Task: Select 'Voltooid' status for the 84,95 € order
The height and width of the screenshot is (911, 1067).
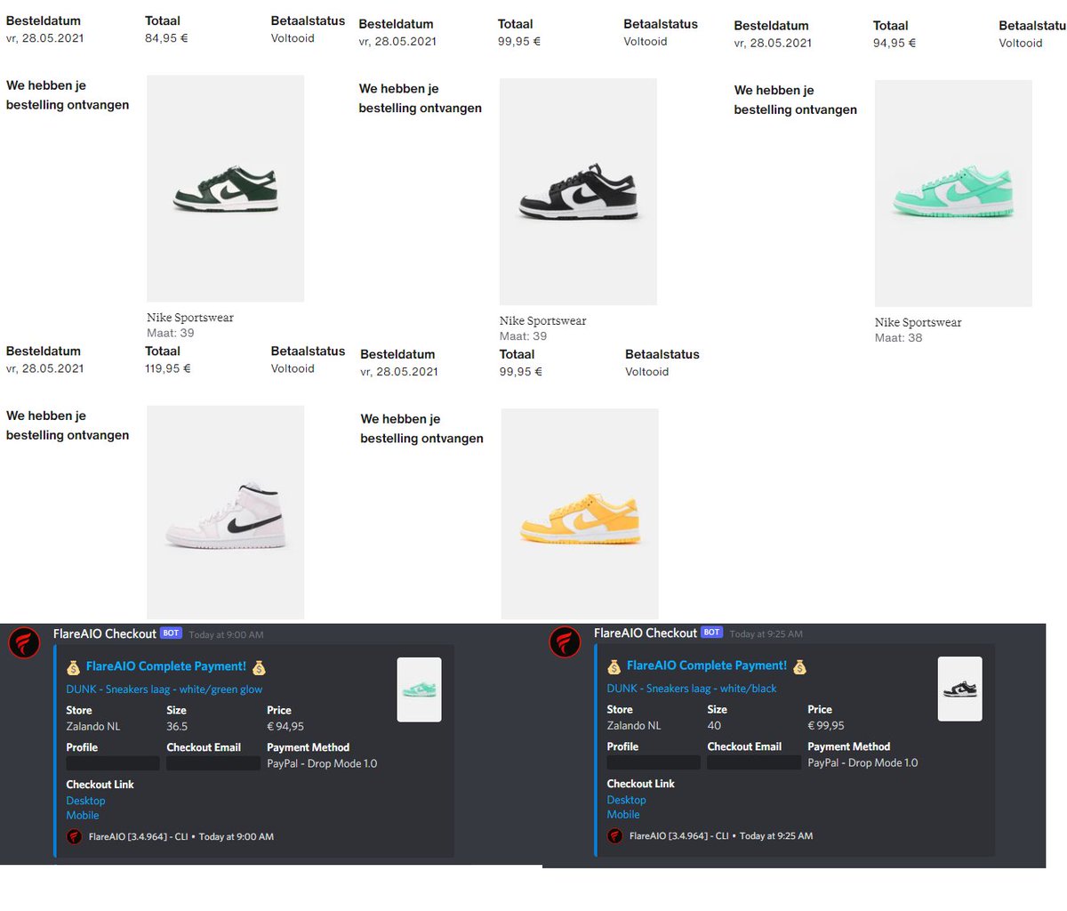Action: 293,38
